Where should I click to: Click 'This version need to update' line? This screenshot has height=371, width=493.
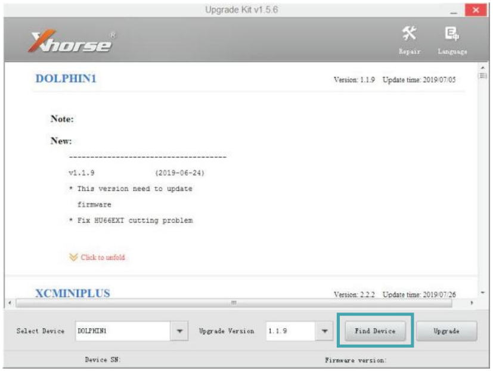131,188
